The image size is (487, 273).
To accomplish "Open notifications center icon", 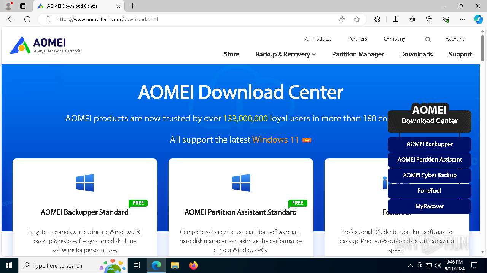I will tap(474, 265).
